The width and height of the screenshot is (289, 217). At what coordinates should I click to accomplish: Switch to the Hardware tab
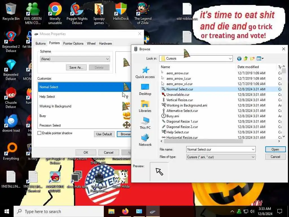pyautogui.click(x=106, y=44)
